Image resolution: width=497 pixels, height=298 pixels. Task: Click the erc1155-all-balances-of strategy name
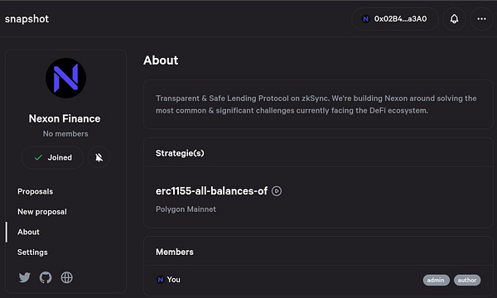point(211,191)
